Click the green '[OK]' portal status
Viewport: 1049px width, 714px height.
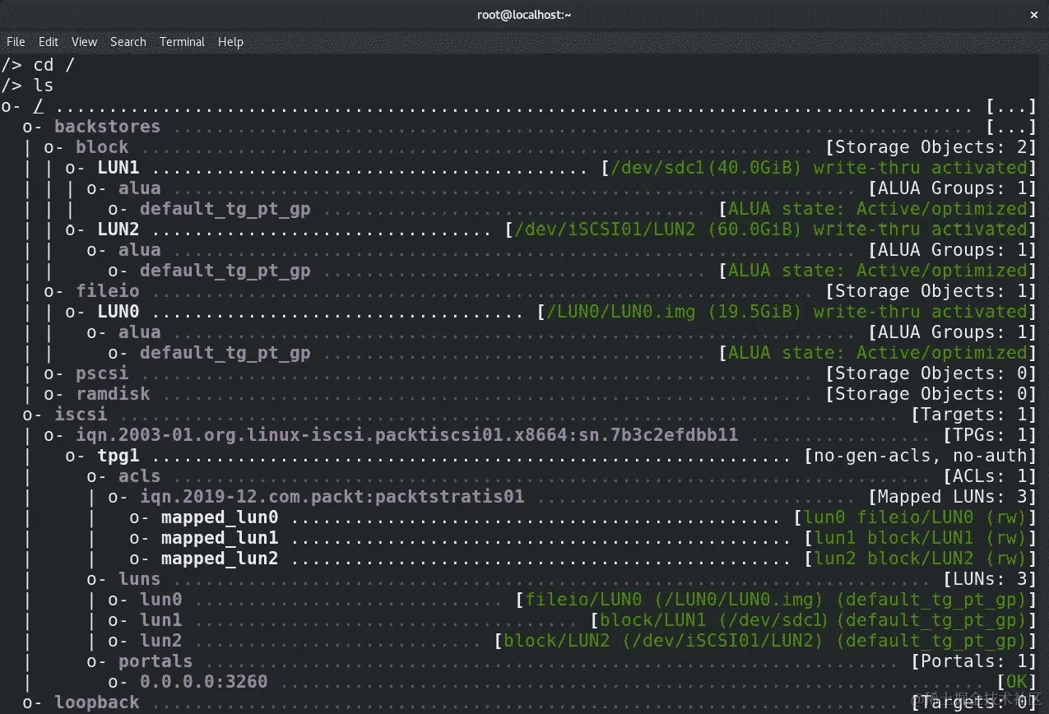[1015, 682]
